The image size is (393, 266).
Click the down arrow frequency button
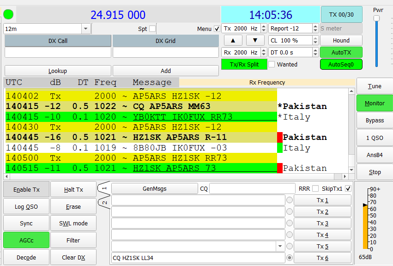255,40
